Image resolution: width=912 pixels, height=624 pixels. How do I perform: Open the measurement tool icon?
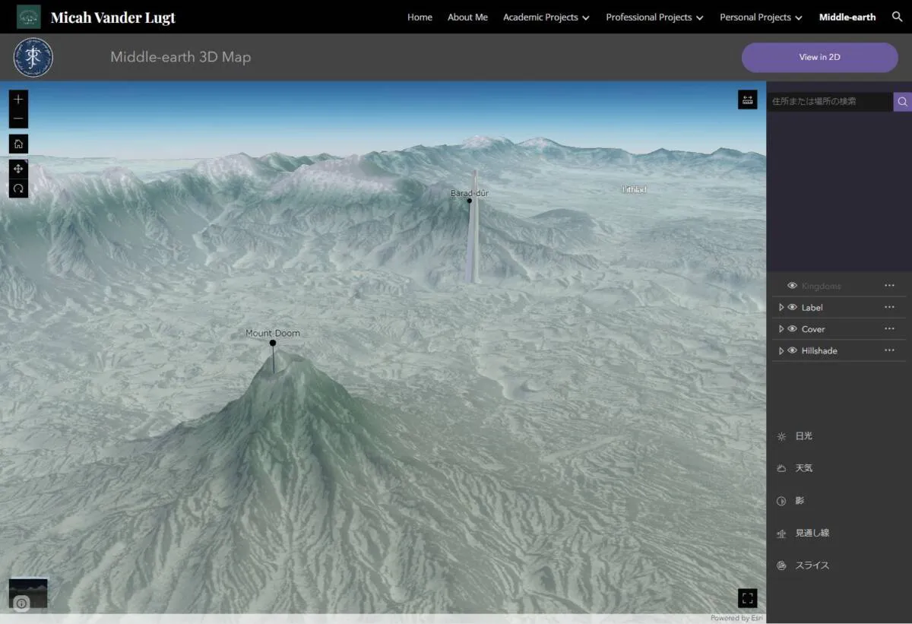tap(747, 100)
